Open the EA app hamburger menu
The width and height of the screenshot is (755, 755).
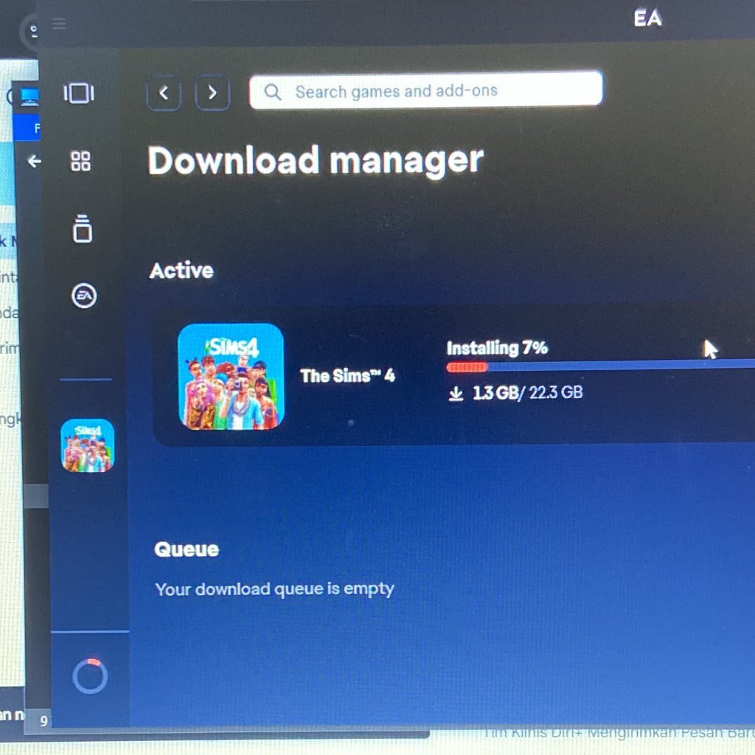click(59, 24)
